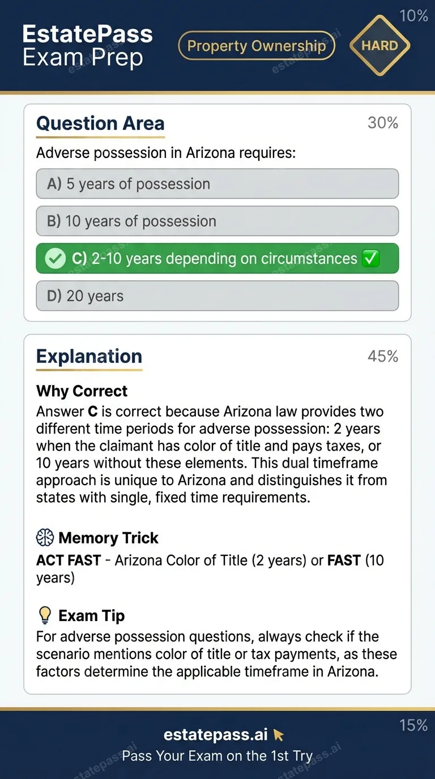Collapse the Explanation section

tap(89, 357)
